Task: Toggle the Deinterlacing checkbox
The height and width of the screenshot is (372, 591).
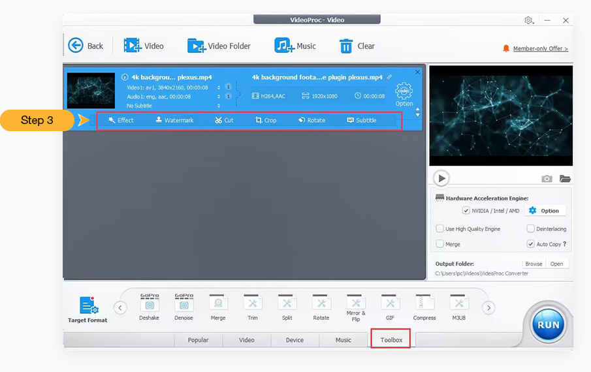Action: pyautogui.click(x=531, y=229)
